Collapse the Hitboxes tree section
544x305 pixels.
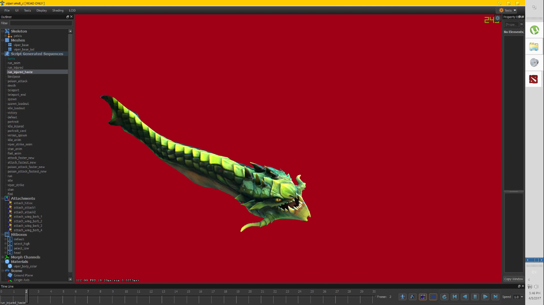(3, 234)
